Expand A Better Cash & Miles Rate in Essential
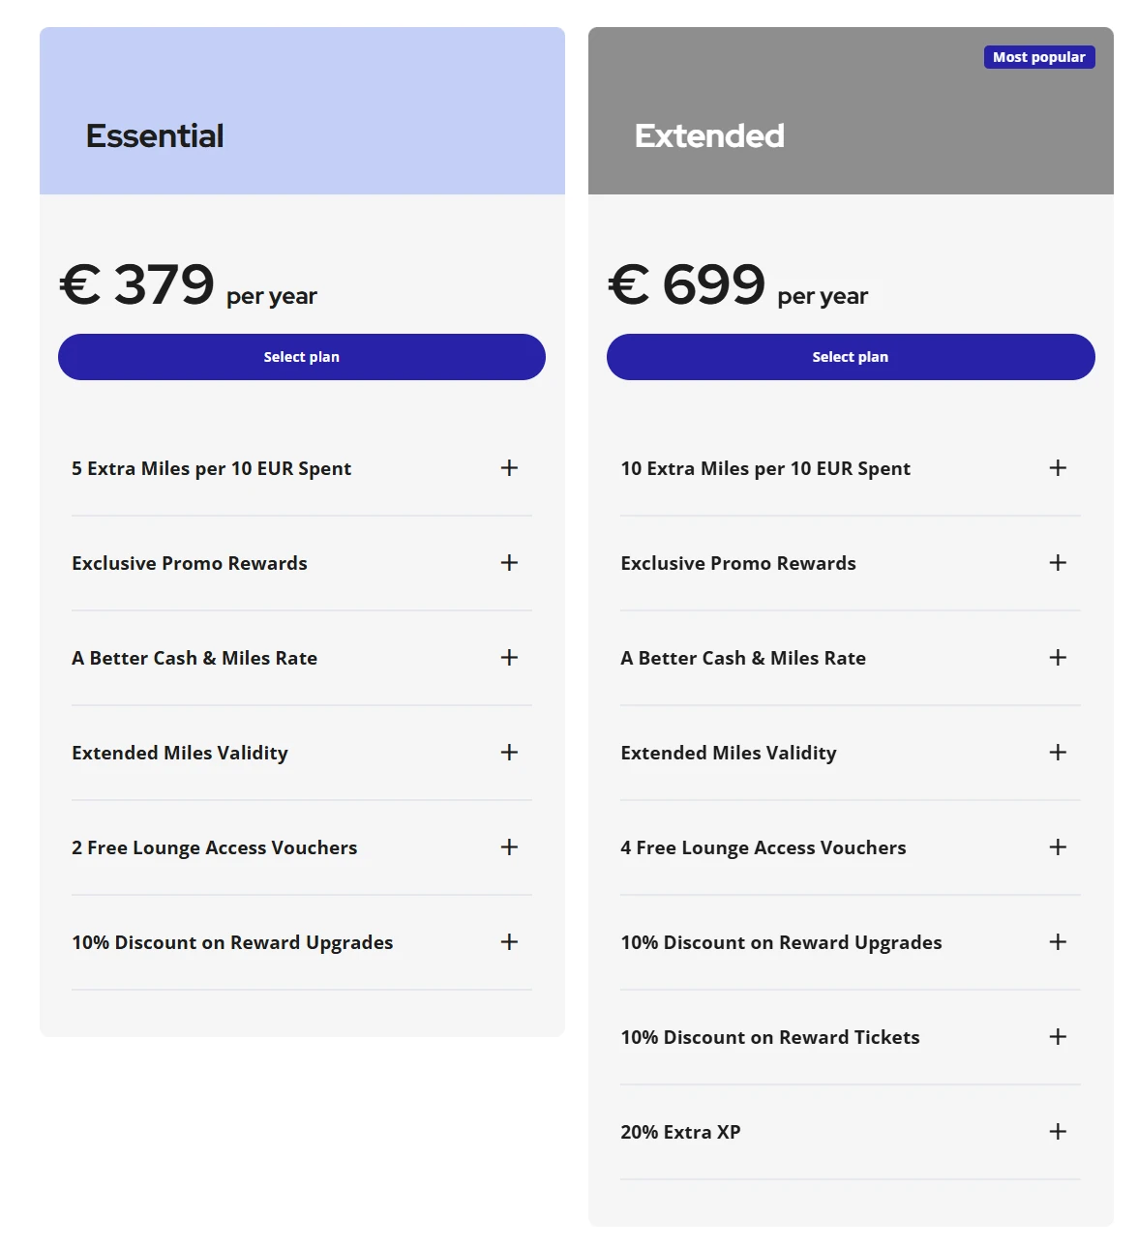Image resolution: width=1138 pixels, height=1247 pixels. coord(508,658)
